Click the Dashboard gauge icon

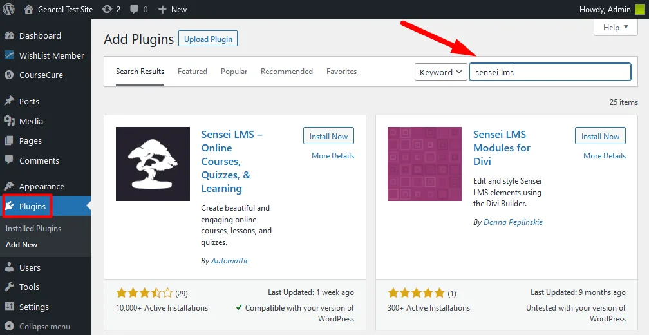pyautogui.click(x=9, y=35)
